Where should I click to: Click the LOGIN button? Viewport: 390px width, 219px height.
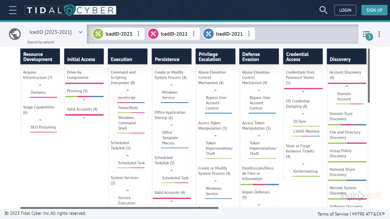pyautogui.click(x=345, y=10)
